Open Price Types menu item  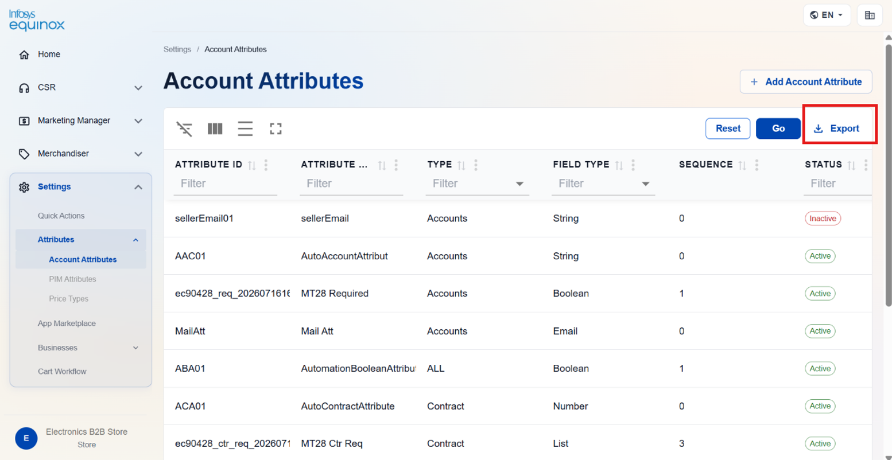point(68,299)
